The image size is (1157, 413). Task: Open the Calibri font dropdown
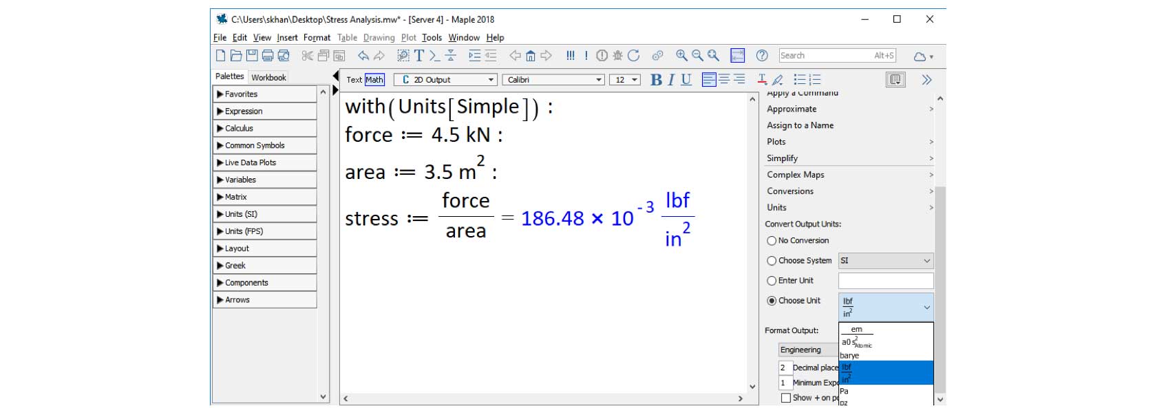pyautogui.click(x=553, y=80)
